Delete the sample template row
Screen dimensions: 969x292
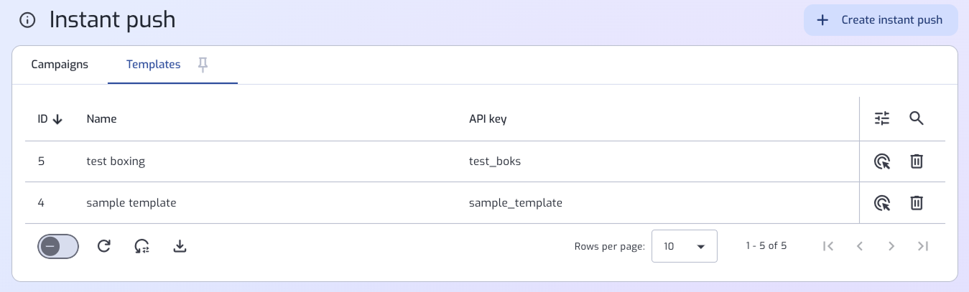pos(917,203)
